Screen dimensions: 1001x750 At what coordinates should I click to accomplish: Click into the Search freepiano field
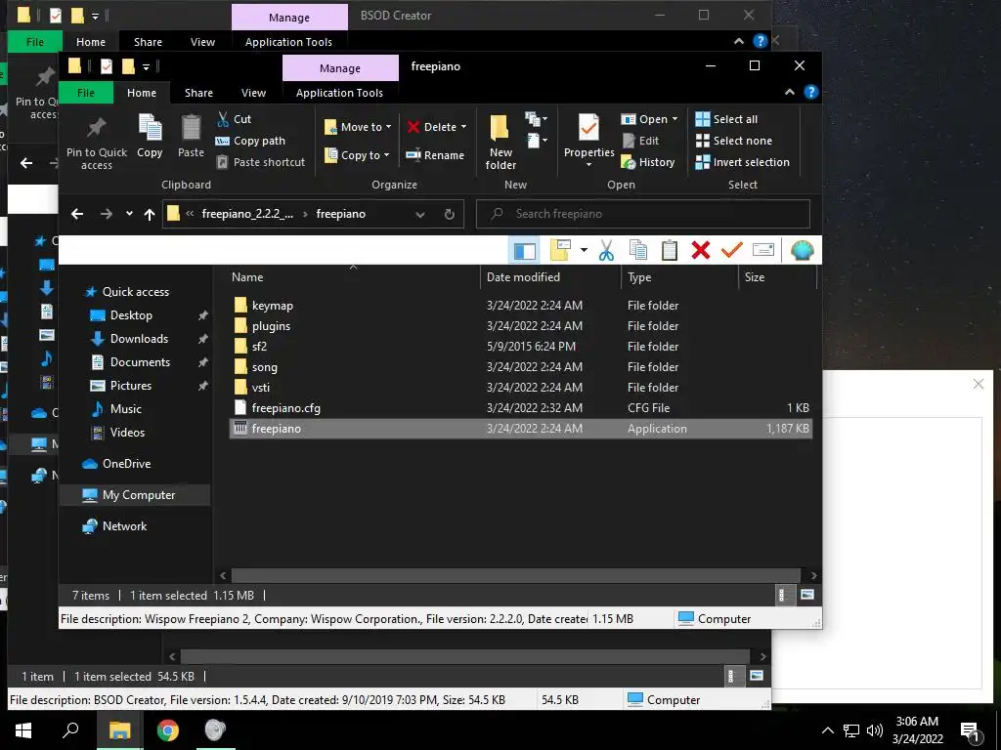click(x=643, y=214)
